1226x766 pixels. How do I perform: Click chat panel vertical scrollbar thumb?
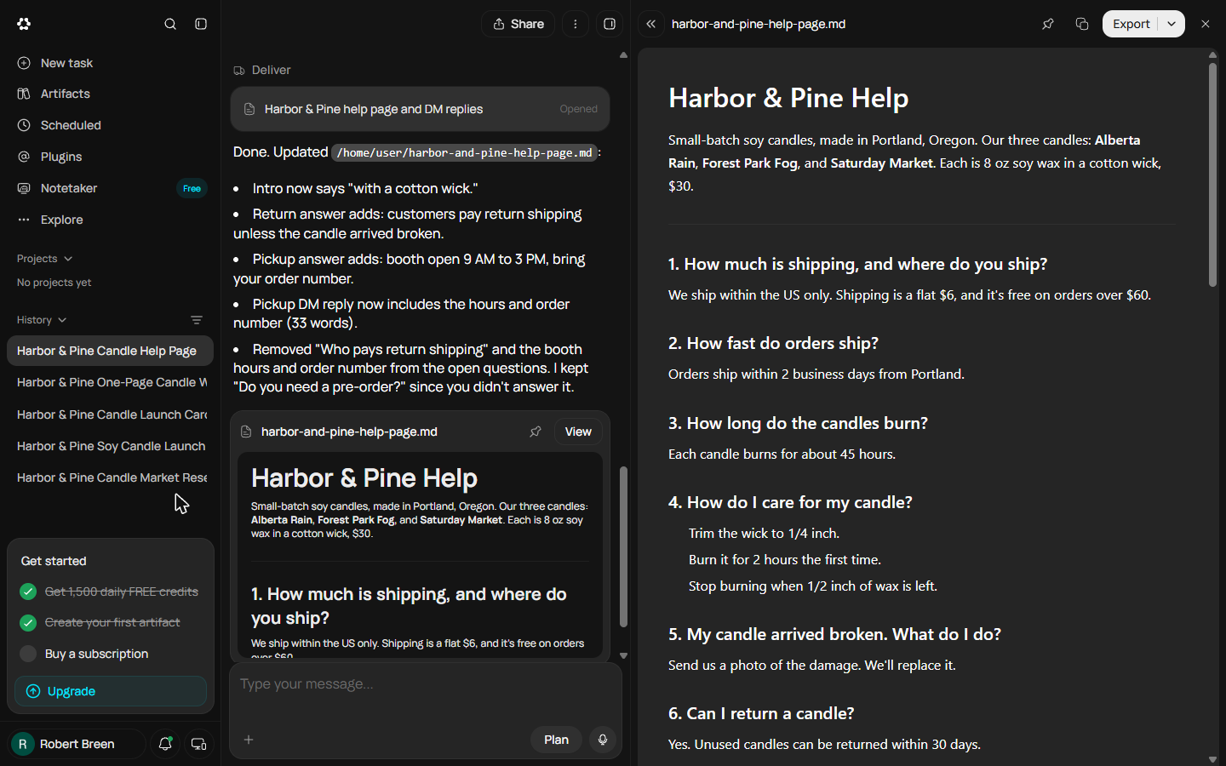tap(623, 546)
